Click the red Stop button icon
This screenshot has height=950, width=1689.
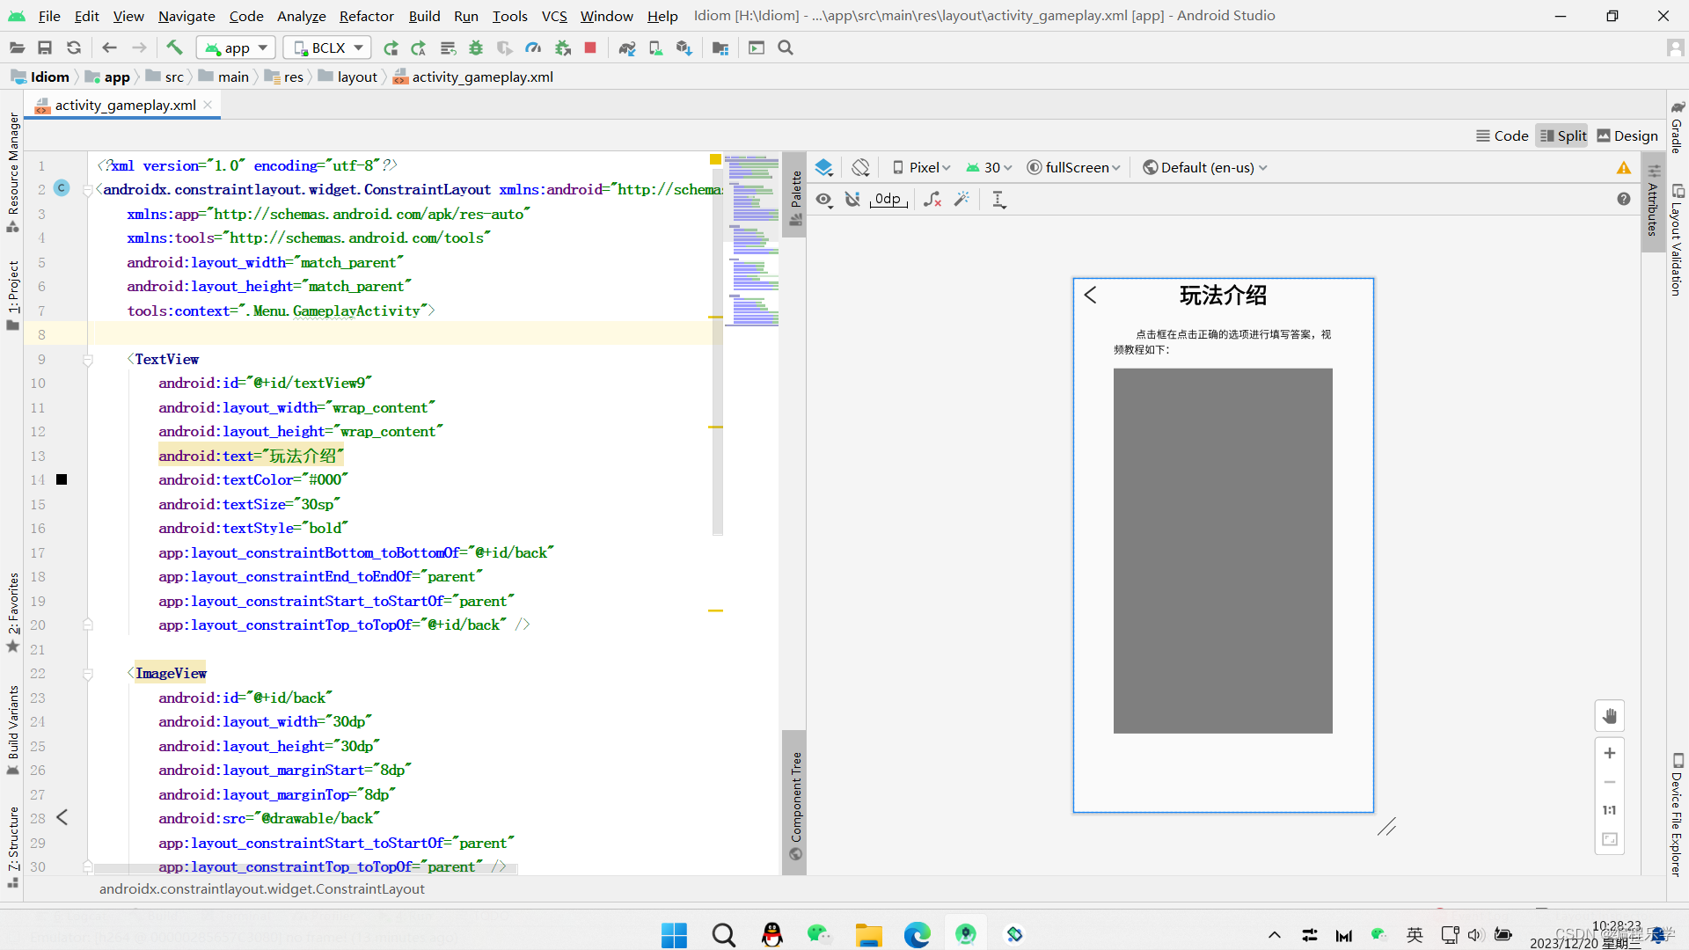coord(590,47)
